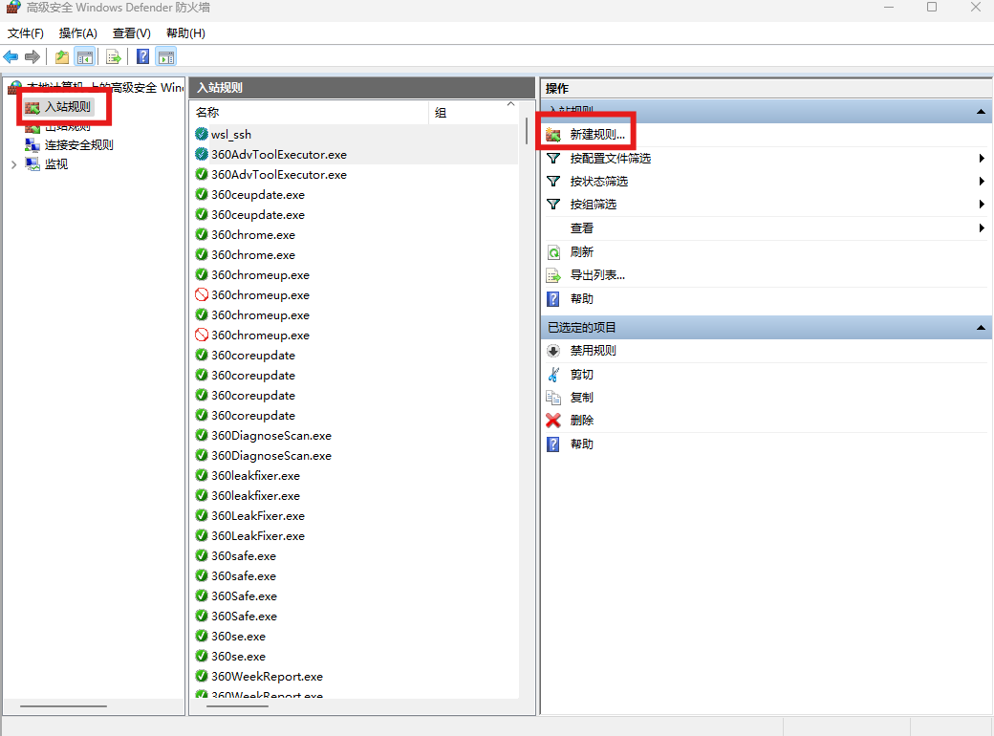Click the tree pane horizontal scrollbar thumb
This screenshot has height=736, width=994.
coord(63,705)
